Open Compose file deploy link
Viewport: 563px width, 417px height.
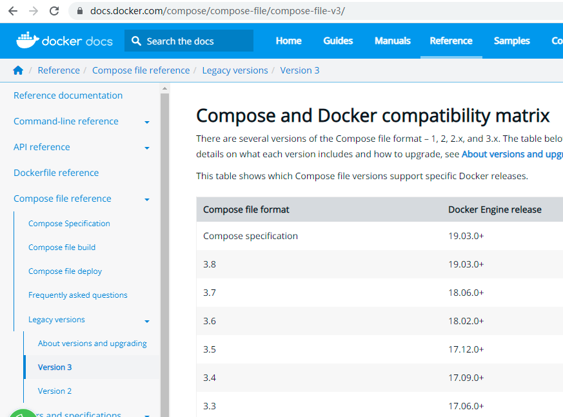(65, 271)
